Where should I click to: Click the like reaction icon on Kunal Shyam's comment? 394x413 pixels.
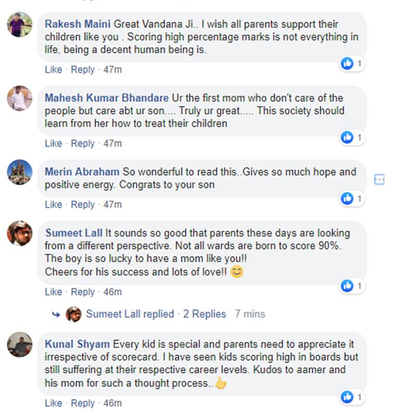347,397
